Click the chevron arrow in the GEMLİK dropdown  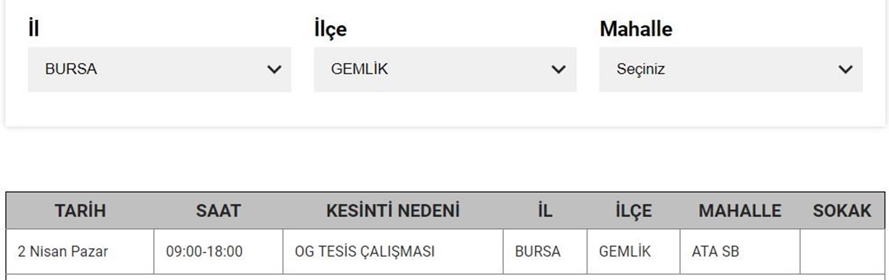point(559,70)
